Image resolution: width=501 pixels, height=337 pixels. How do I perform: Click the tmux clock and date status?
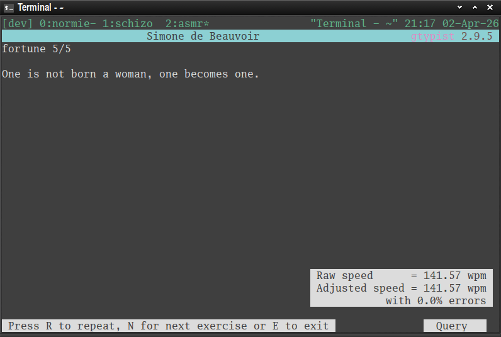point(451,24)
